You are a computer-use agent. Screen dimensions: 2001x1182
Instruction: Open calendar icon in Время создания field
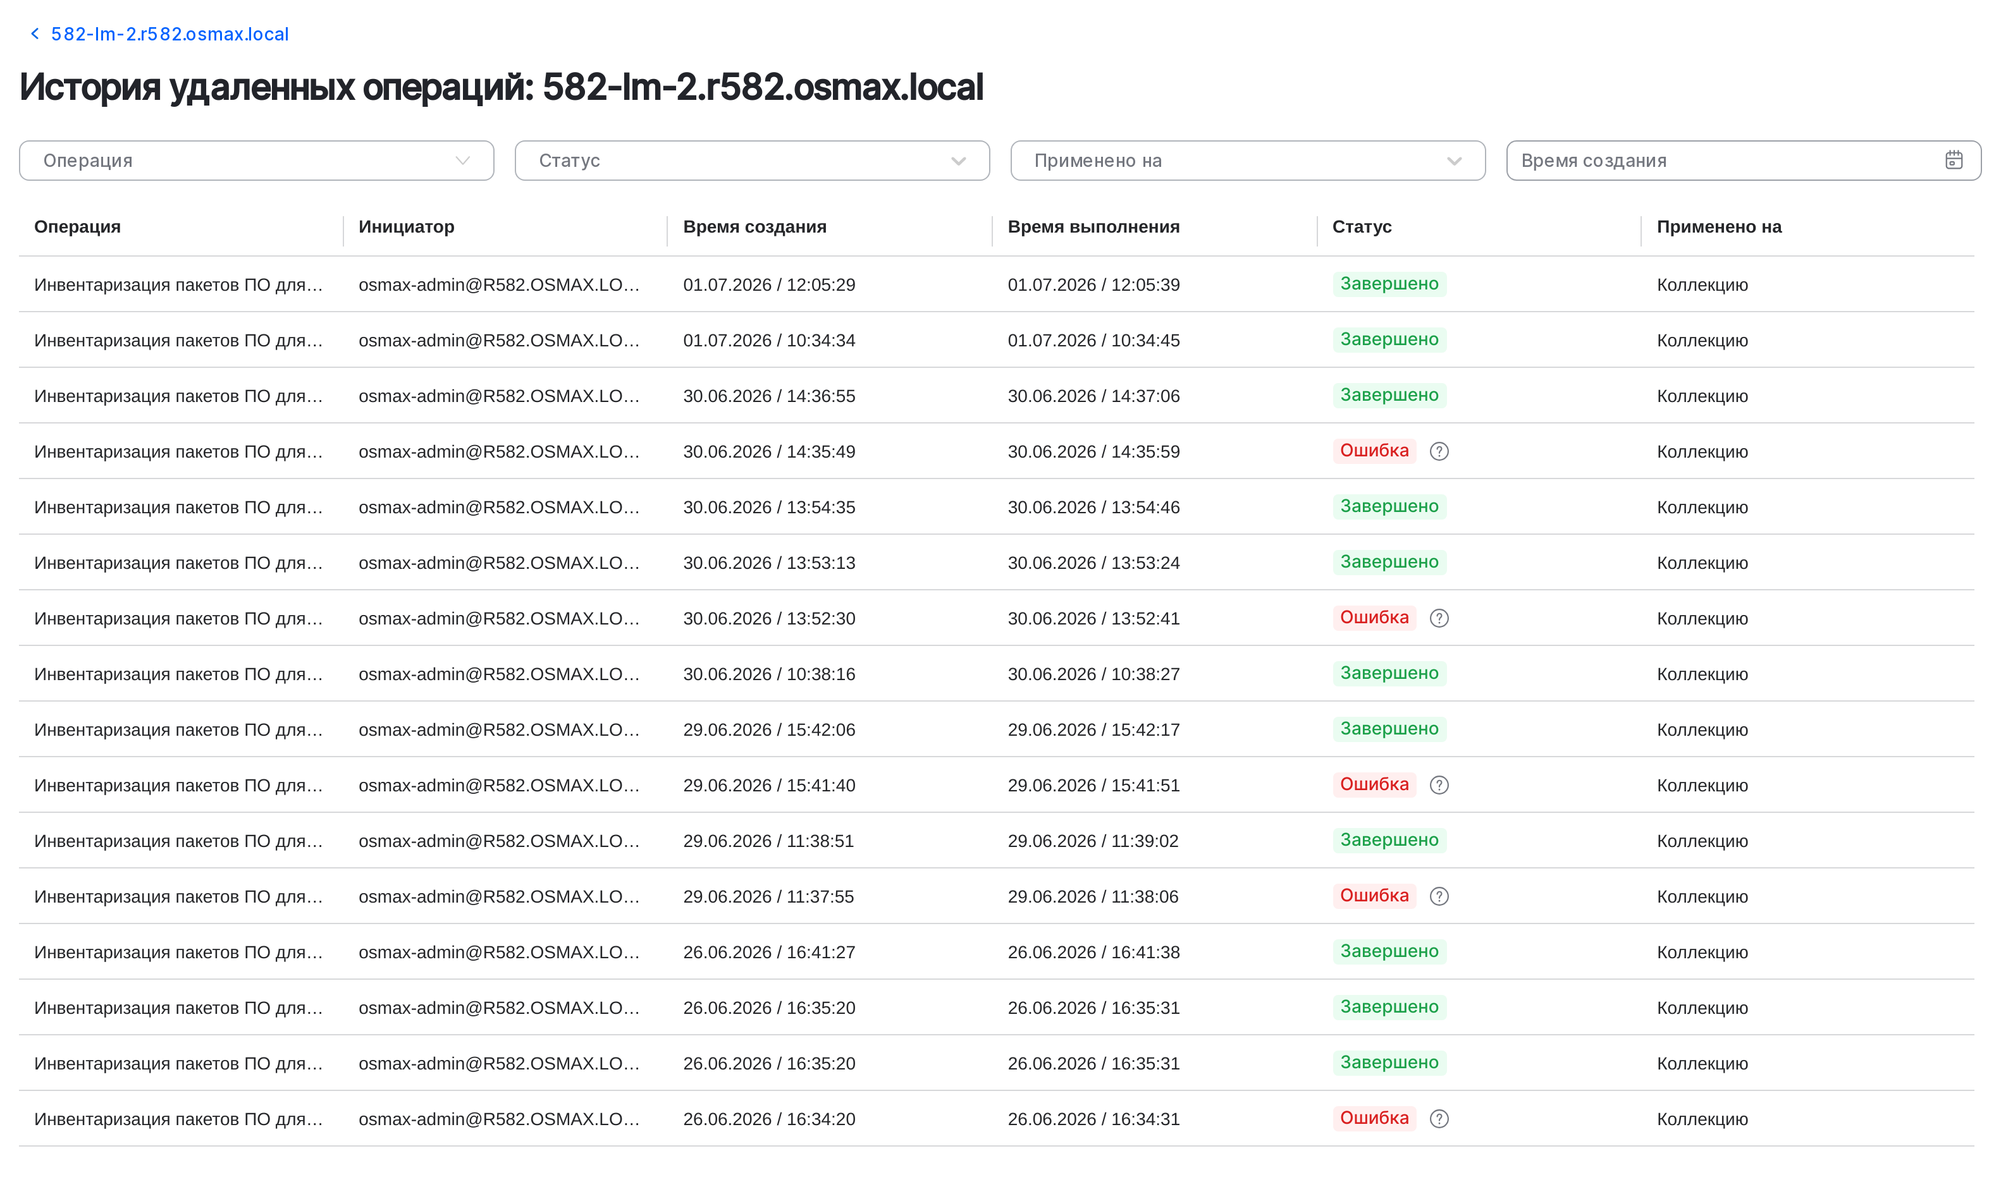pos(1954,160)
